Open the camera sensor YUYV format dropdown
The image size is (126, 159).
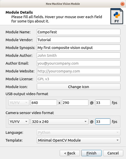(x=19, y=121)
